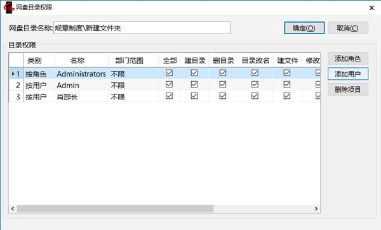Toggle 建目录 checkbox for Administrators row
The height and width of the screenshot is (230, 381).
pos(194,73)
